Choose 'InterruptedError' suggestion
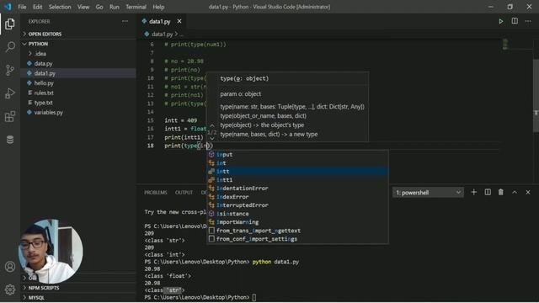Screen dimensions: 539x303 [297, 205]
